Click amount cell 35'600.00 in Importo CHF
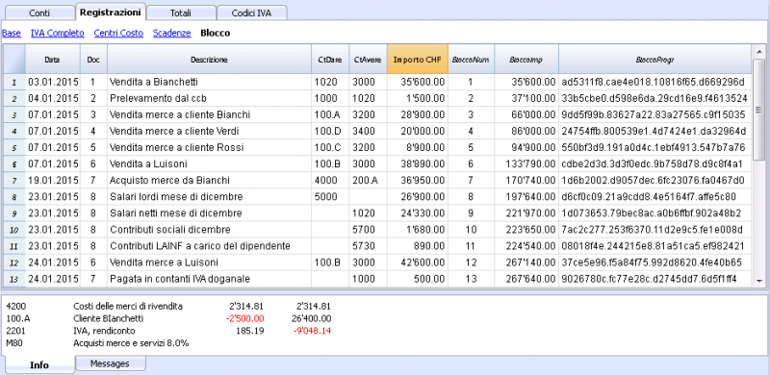770x375 pixels. pyautogui.click(x=418, y=82)
